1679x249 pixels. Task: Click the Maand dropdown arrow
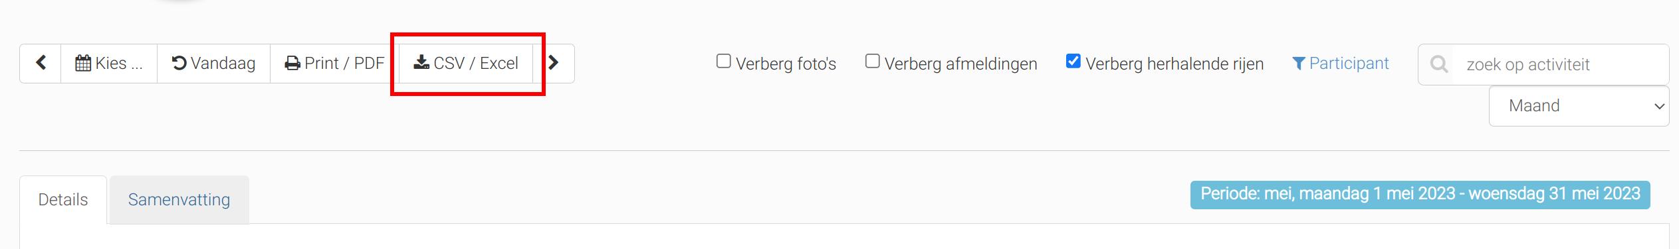click(x=1659, y=106)
